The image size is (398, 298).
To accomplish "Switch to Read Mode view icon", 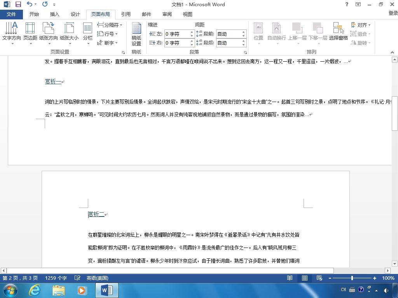I will pos(290,278).
